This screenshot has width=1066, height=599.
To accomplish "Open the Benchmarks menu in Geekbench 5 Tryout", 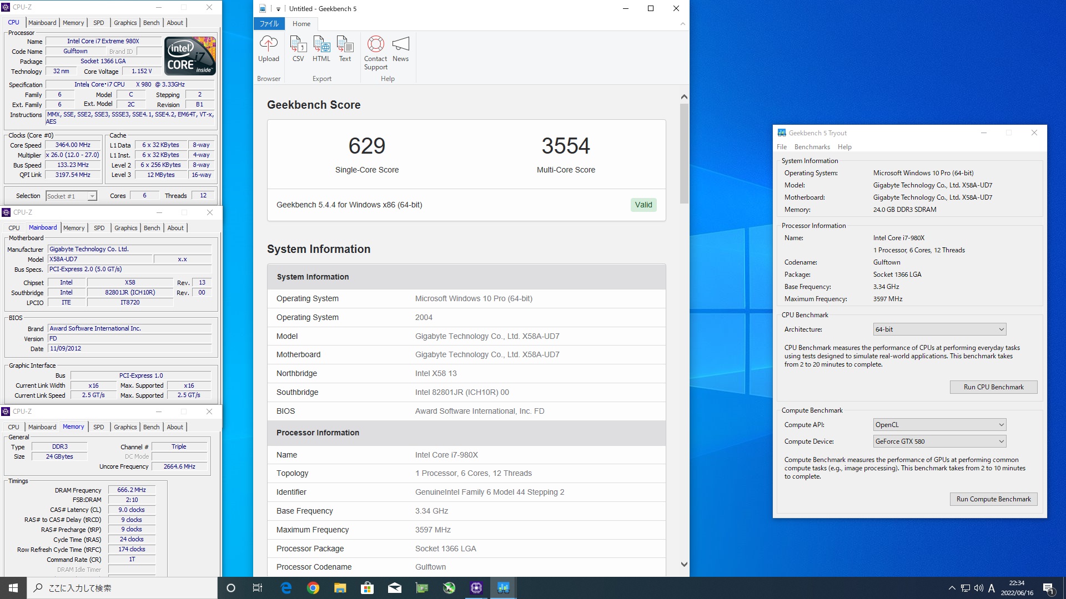I will coord(812,147).
